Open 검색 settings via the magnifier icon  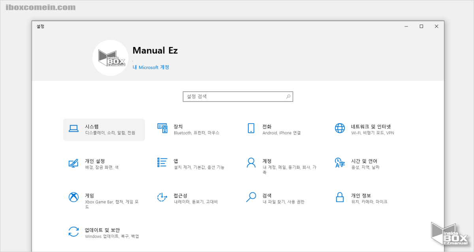251,197
